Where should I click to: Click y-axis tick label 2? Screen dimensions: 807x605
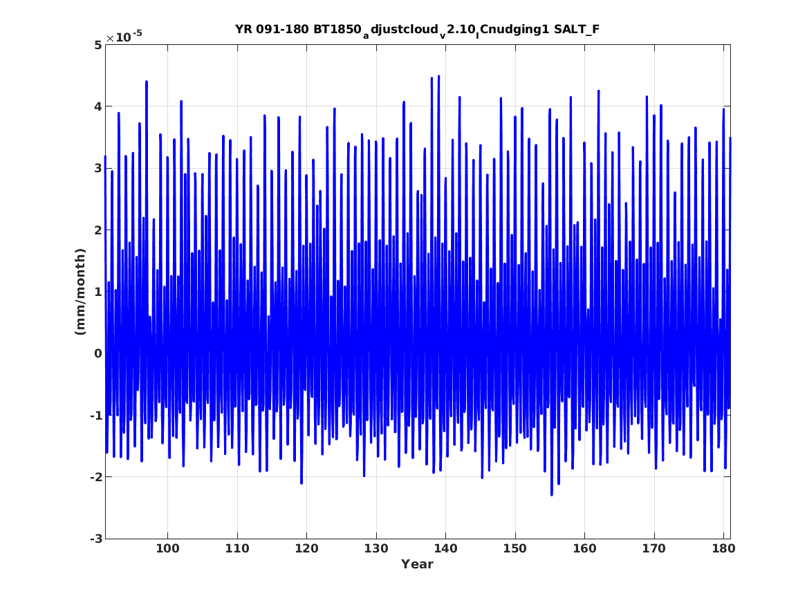[98, 230]
